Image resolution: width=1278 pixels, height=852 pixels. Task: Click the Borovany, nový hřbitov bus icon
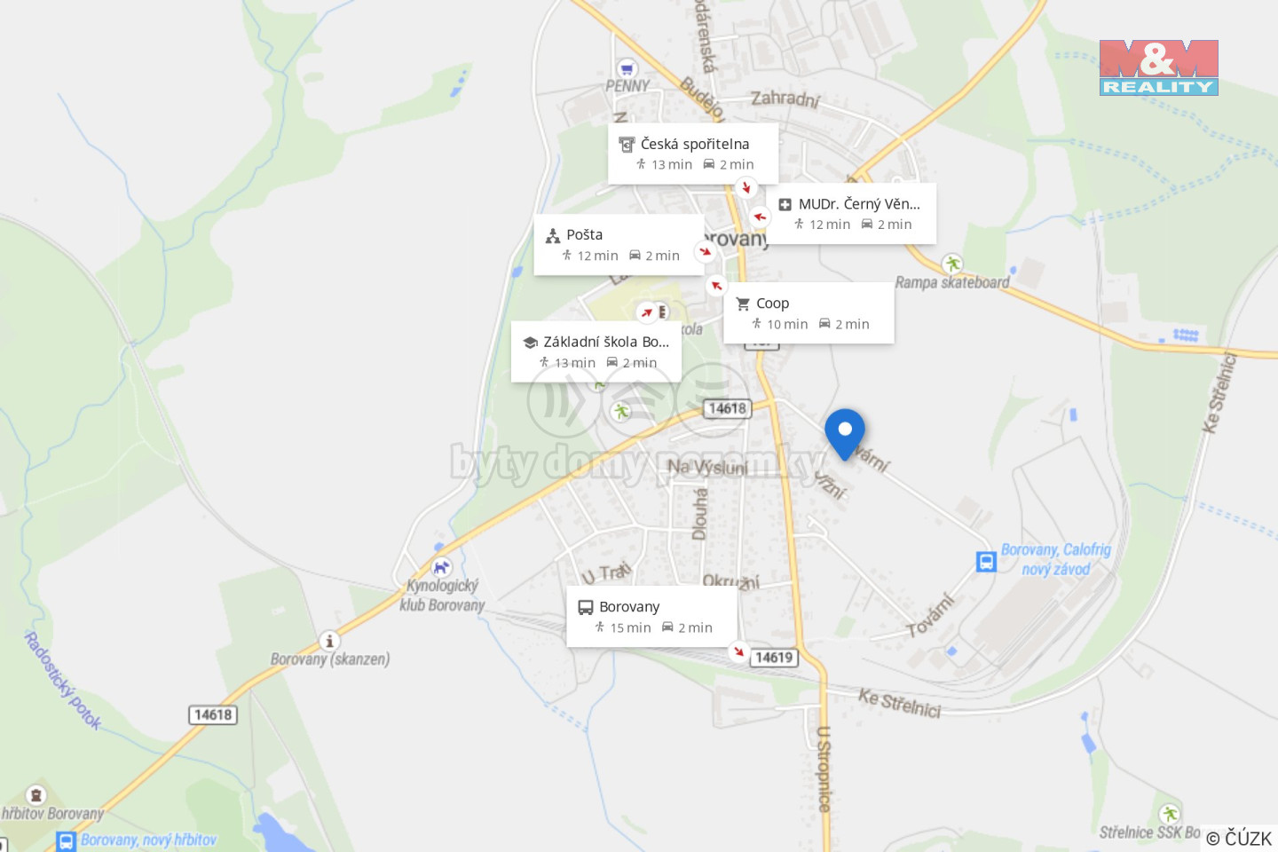66,840
